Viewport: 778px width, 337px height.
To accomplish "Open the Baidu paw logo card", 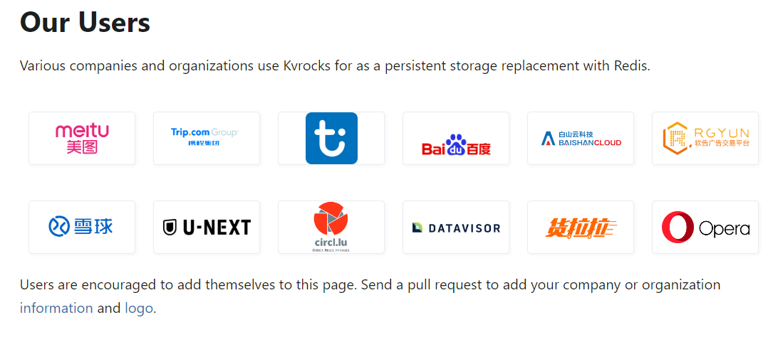I will (x=456, y=138).
